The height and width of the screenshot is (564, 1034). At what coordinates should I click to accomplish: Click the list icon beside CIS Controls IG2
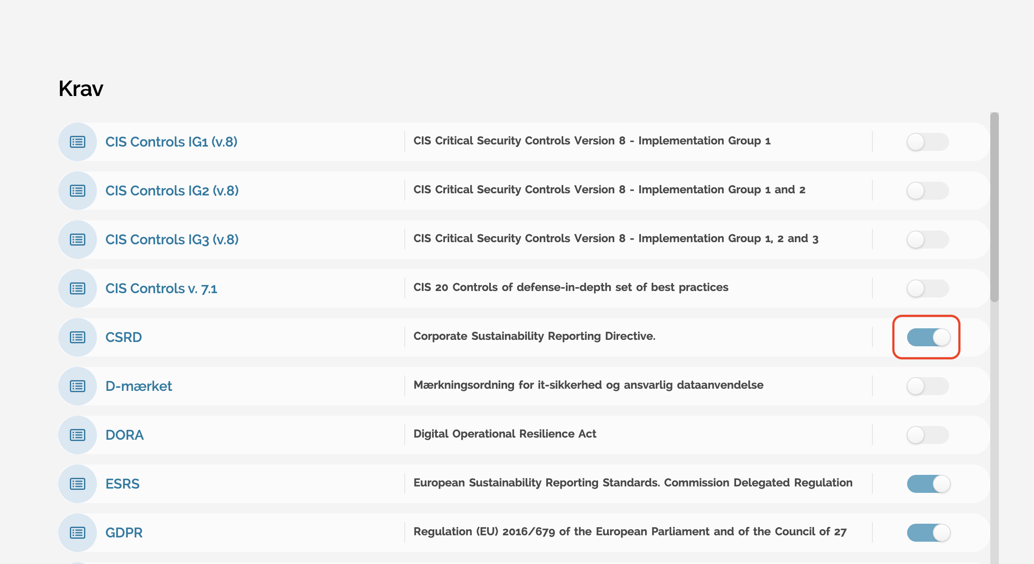pos(78,191)
